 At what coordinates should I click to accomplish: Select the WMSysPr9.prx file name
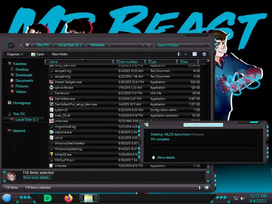pyautogui.click(x=65, y=160)
